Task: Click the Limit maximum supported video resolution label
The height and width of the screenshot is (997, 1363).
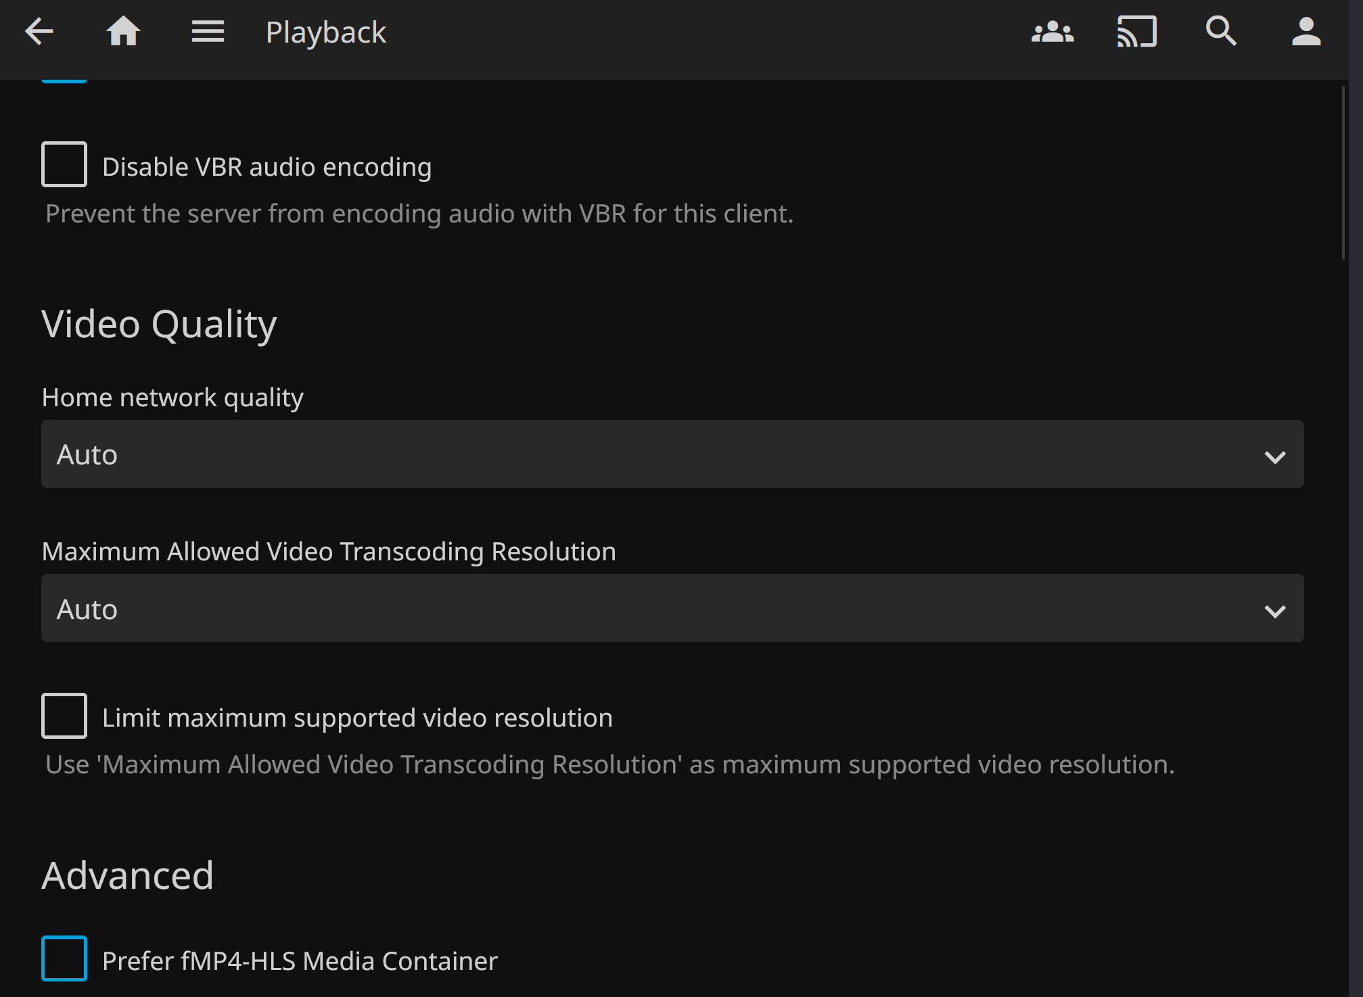Action: pos(357,718)
